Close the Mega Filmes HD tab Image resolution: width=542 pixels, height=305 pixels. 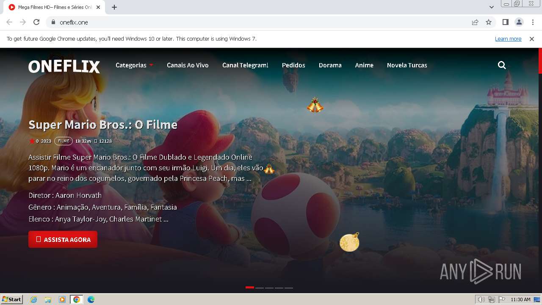(x=99, y=7)
